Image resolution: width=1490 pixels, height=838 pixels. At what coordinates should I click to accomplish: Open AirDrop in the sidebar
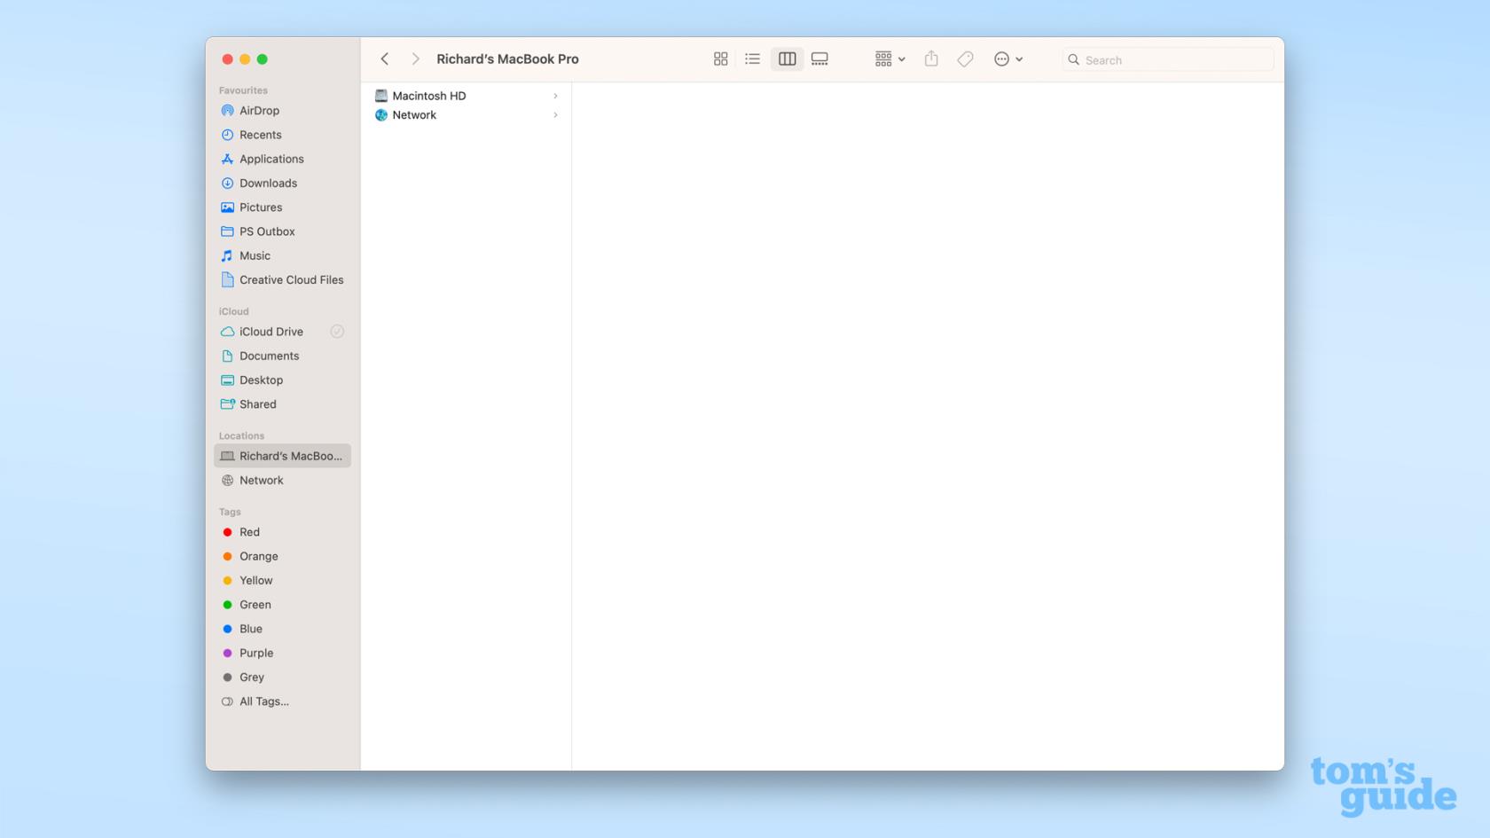coord(283,111)
